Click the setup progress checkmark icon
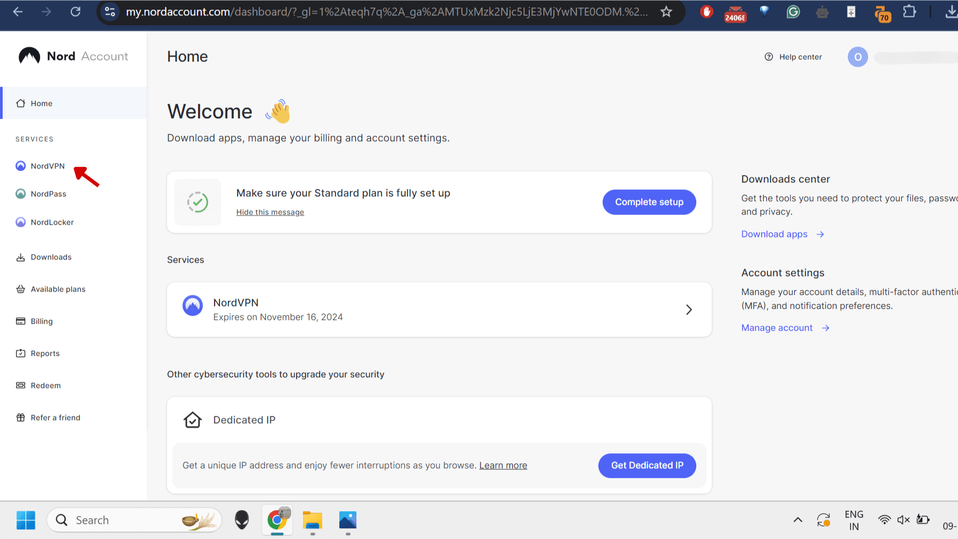This screenshot has width=958, height=539. (x=197, y=202)
